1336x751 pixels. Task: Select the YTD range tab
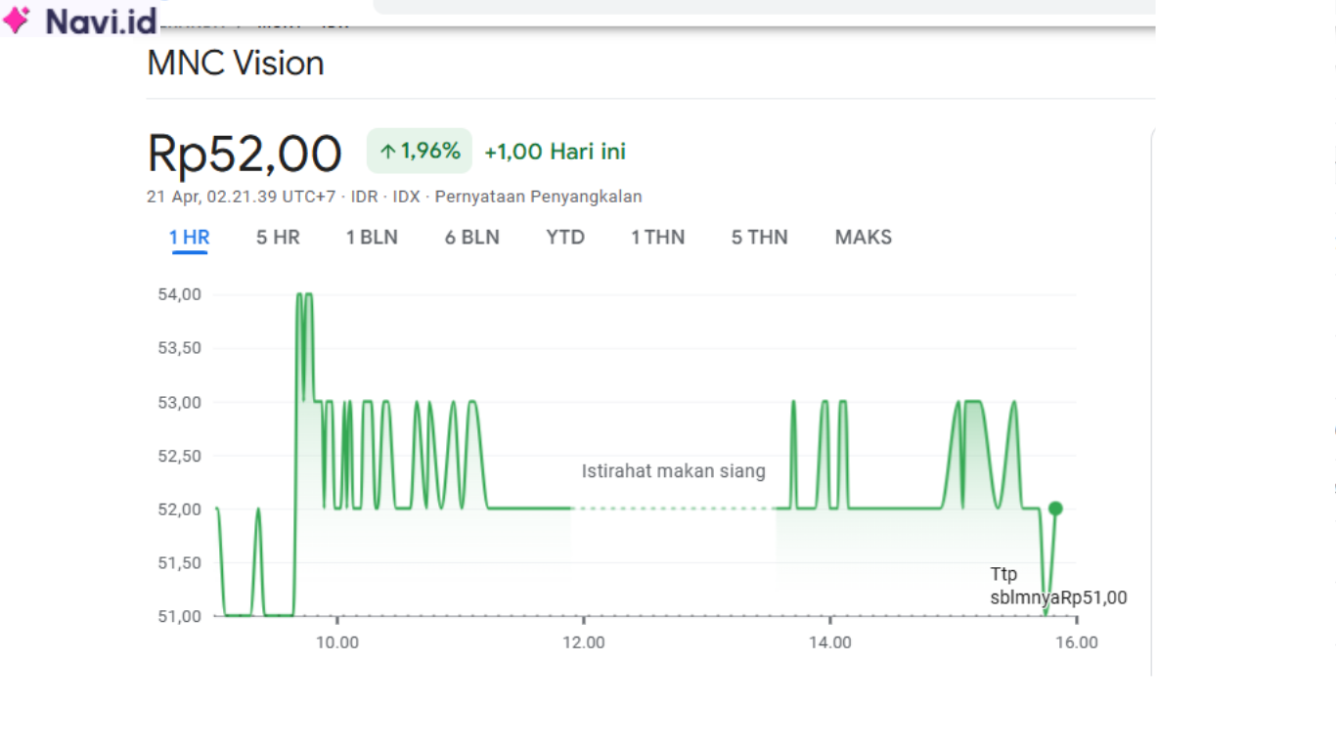[565, 238]
